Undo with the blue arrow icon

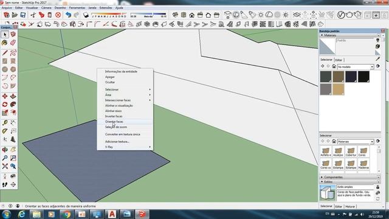coord(68,15)
